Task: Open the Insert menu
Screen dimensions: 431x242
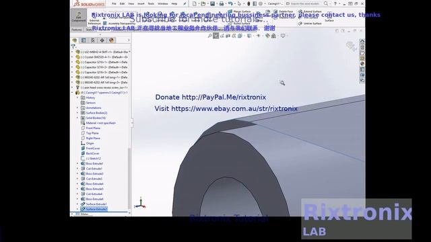Action: click(x=141, y=4)
